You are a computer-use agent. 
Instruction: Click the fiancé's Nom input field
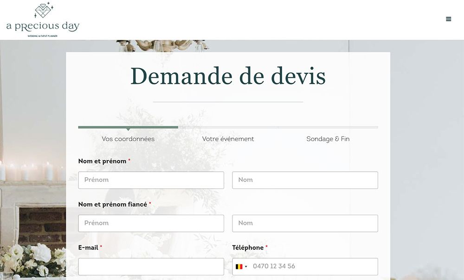(x=305, y=223)
